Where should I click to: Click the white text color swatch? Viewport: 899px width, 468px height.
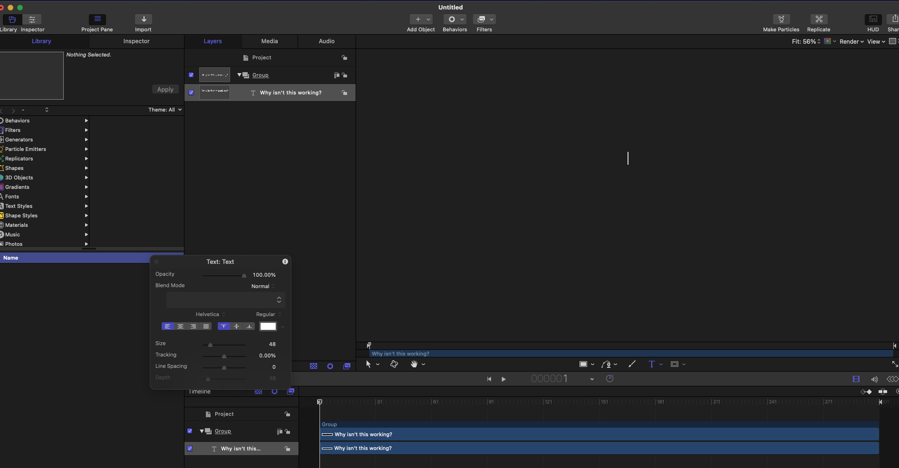pyautogui.click(x=268, y=326)
